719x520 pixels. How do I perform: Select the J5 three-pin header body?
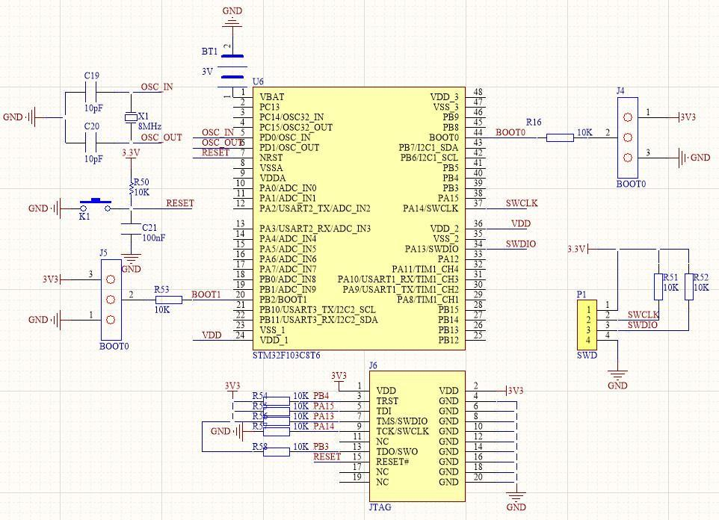coord(111,300)
